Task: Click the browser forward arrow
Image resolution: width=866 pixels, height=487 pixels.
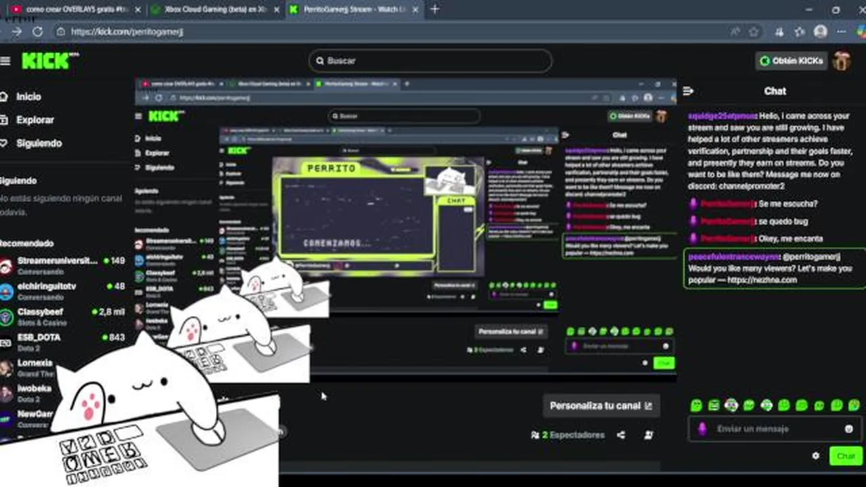Action: coord(16,32)
